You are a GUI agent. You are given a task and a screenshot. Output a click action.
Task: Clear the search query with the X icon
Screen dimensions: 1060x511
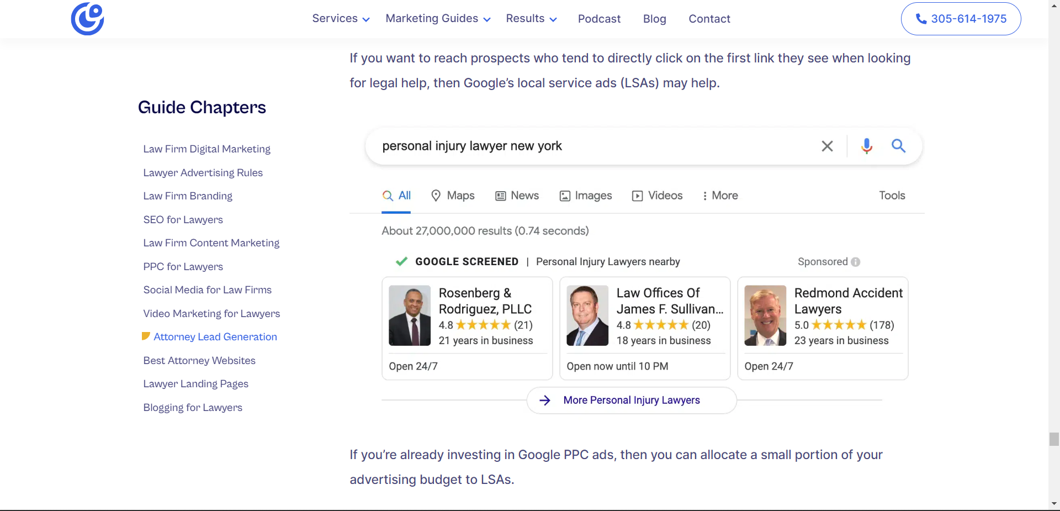(x=827, y=146)
